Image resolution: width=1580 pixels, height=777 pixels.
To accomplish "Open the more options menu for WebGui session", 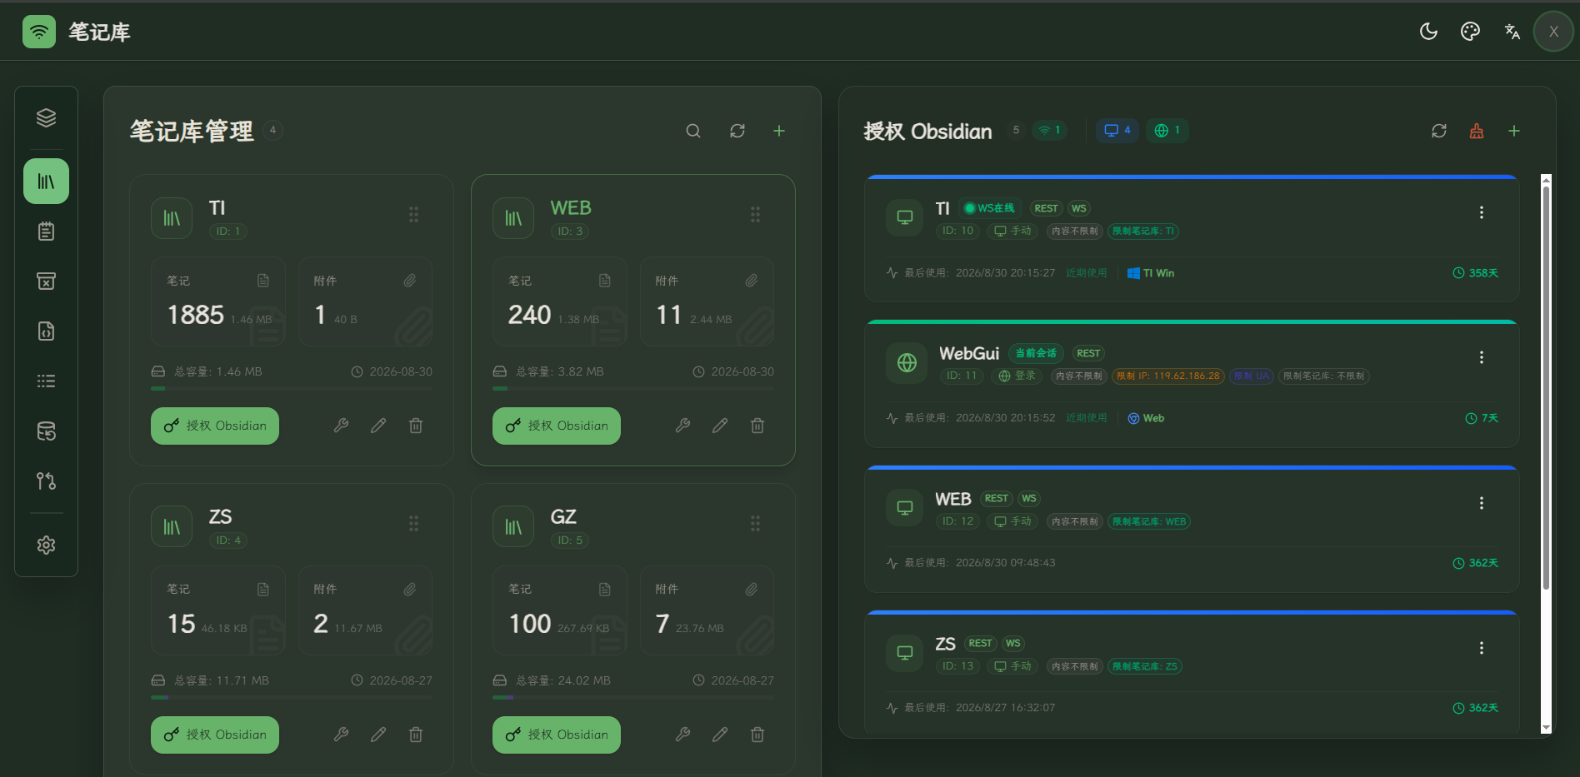I will (1482, 357).
